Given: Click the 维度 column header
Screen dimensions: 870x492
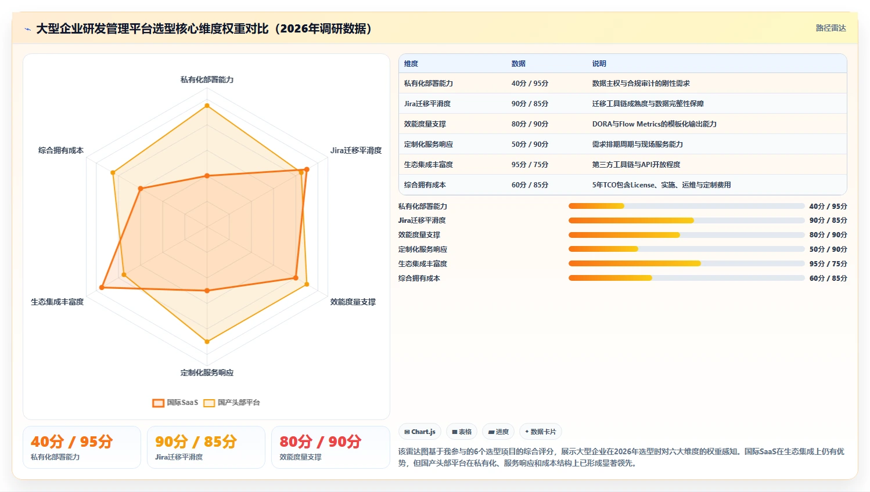Looking at the screenshot, I should pyautogui.click(x=411, y=64).
